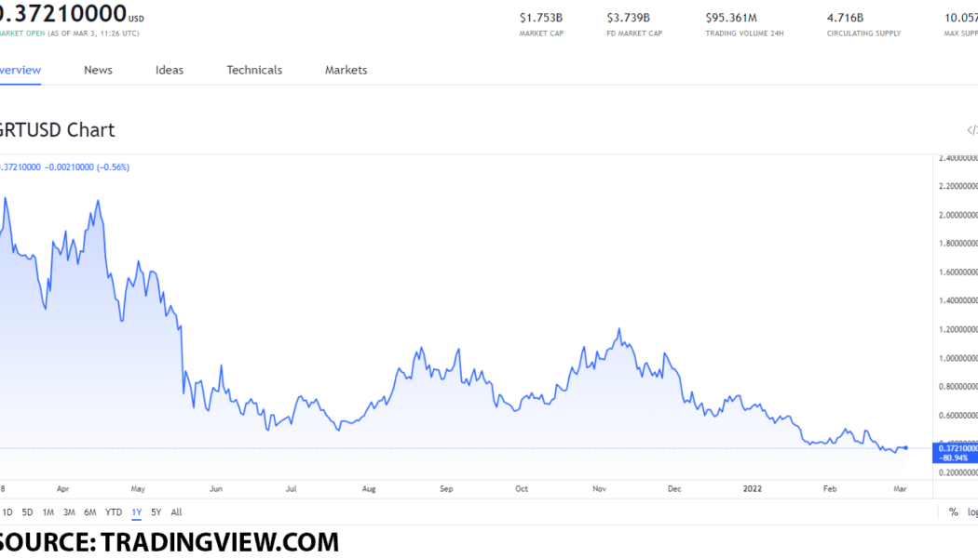This screenshot has width=978, height=558.
Task: Open the Technicals tab
Action: click(253, 70)
